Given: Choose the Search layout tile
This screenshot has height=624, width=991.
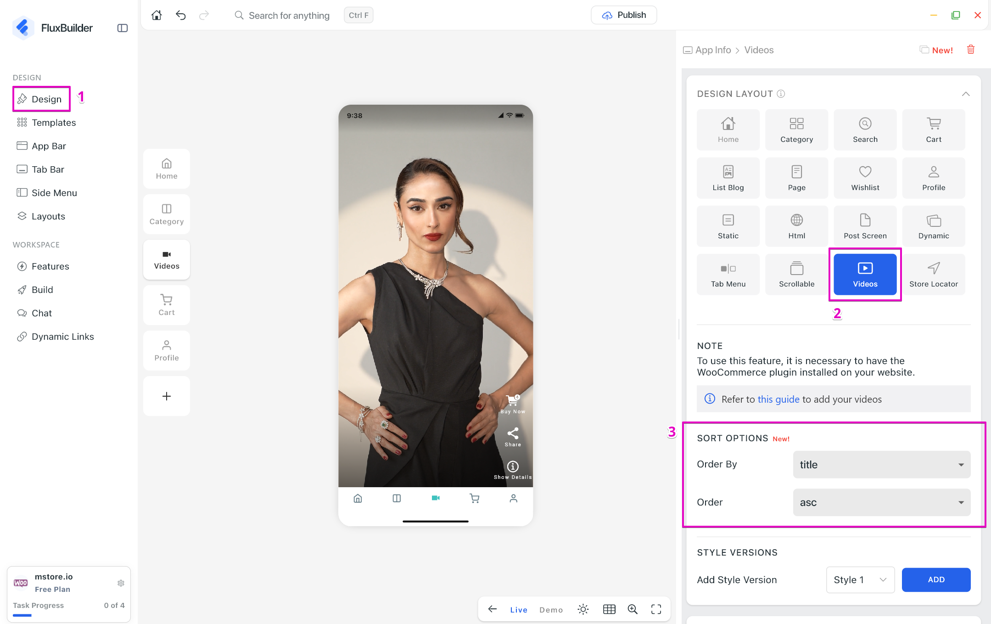Looking at the screenshot, I should point(865,129).
